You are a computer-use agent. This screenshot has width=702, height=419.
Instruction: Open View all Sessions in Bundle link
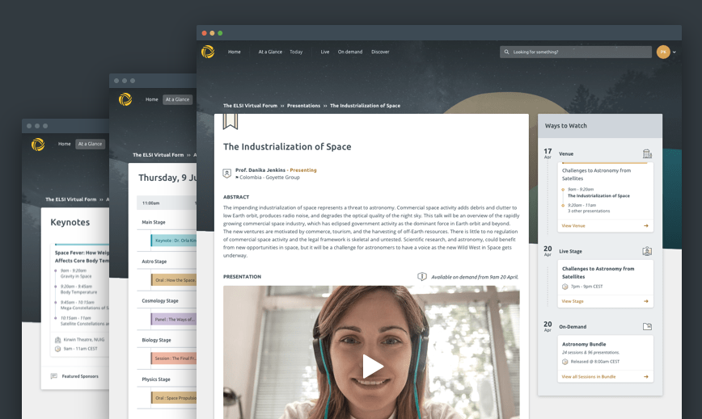[x=589, y=376]
